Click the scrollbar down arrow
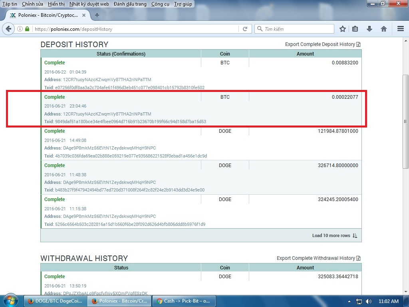409x307 pixels. point(405,291)
